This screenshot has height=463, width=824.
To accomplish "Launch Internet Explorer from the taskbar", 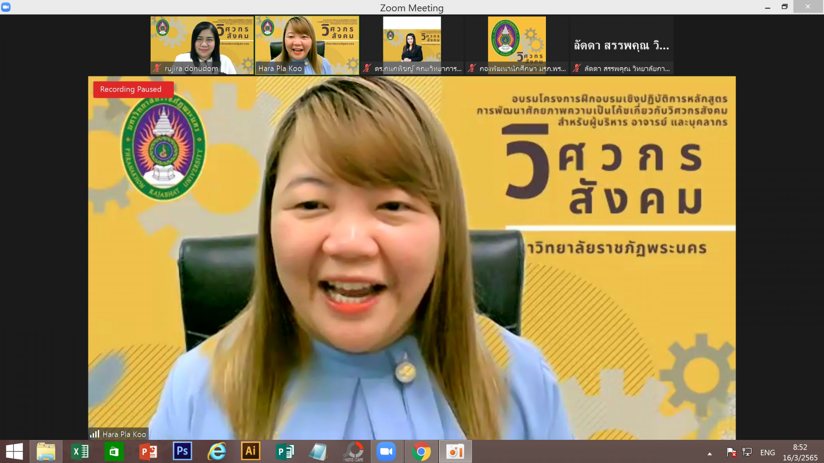I will tap(217, 451).
